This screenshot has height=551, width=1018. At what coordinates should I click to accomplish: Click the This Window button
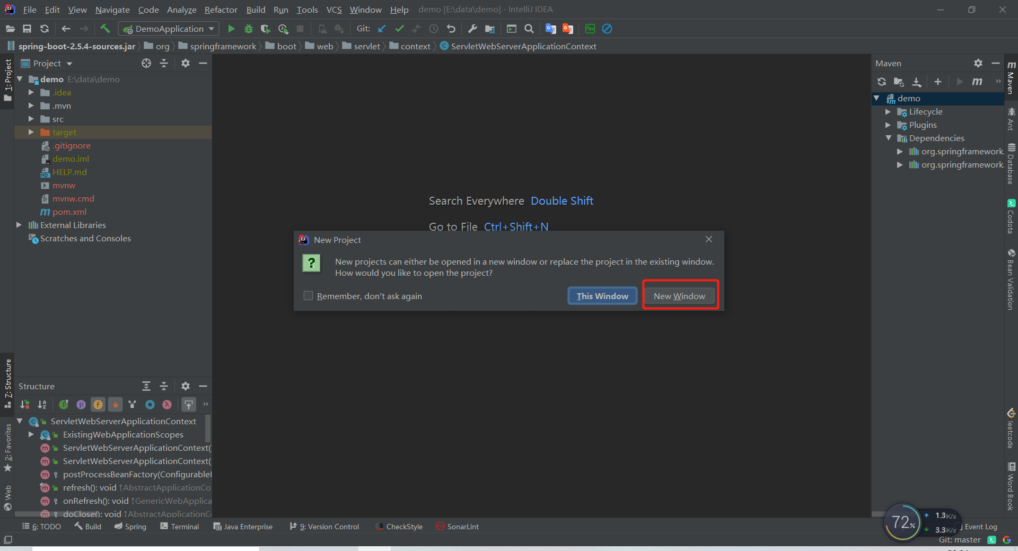coord(602,296)
